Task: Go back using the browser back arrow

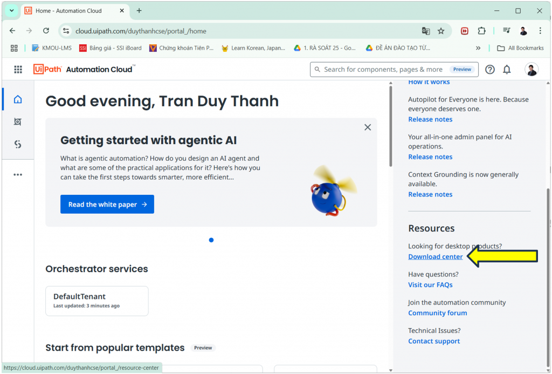Action: tap(12, 31)
